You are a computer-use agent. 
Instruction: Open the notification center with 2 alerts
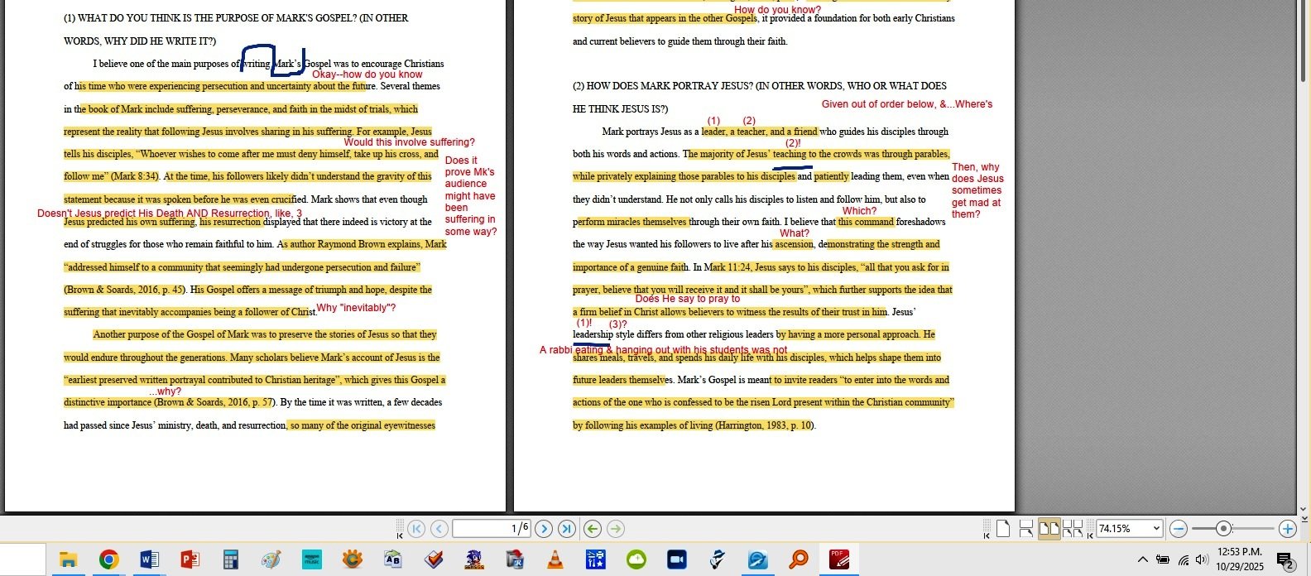(1285, 561)
